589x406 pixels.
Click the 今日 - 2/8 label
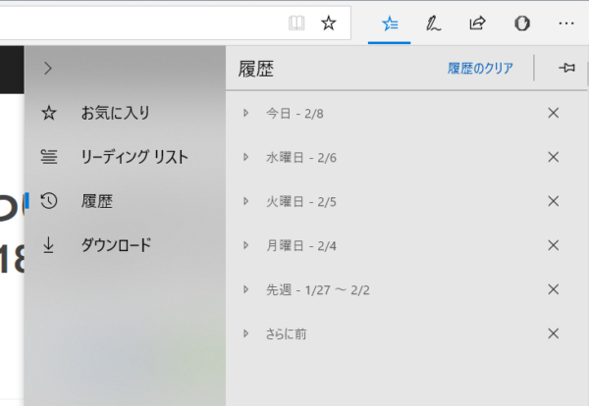[x=294, y=114]
